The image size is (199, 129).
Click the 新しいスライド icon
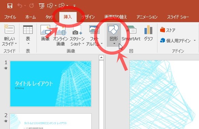coord(9,29)
